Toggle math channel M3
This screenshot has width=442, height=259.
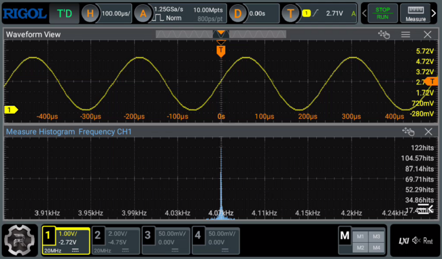(x=376, y=237)
